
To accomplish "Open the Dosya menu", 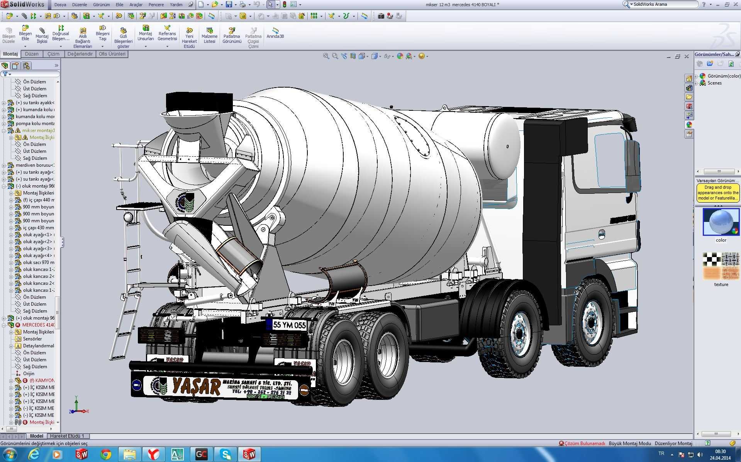I will [x=60, y=5].
